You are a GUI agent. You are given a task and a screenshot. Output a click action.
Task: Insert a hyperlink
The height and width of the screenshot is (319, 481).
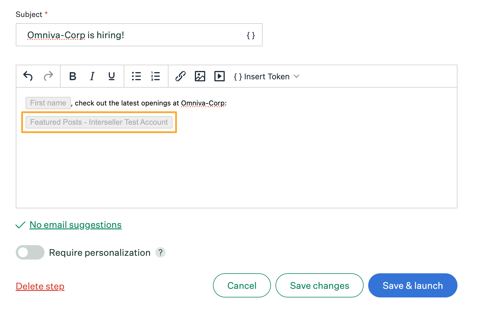coord(181,76)
